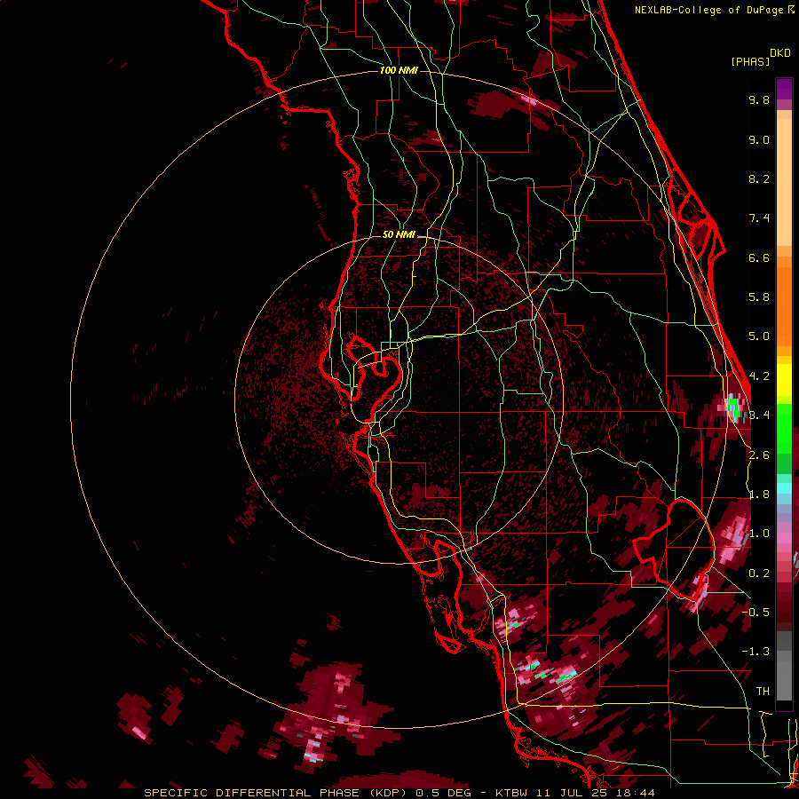Image resolution: width=799 pixels, height=799 pixels.
Task: Select the 6.6 scale value
Action: 759,257
